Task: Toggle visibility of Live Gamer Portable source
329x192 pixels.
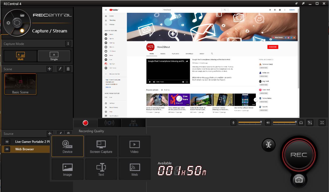Action: (x=7, y=142)
